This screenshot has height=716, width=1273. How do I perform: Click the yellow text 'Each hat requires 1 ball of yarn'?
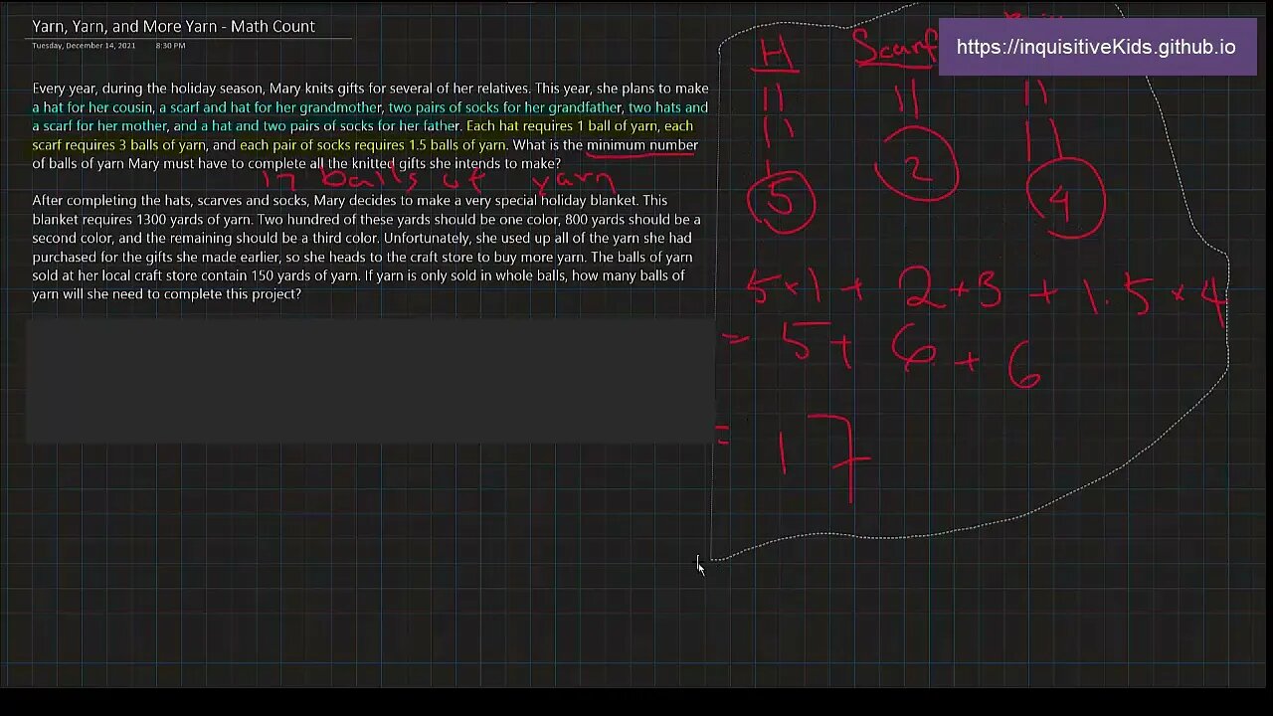[562, 126]
